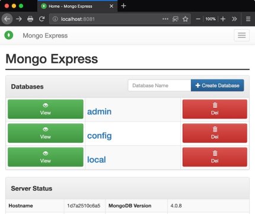Click the MongoDB version value 4.0.8
The image size is (255, 214).
coord(176,206)
